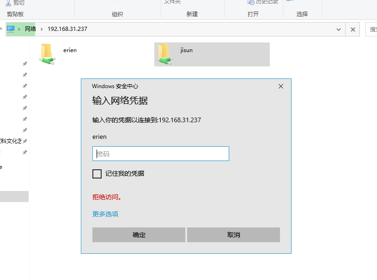The height and width of the screenshot is (280, 377).
Task: Click the 打开 ribbon group label
Action: [x=253, y=14]
